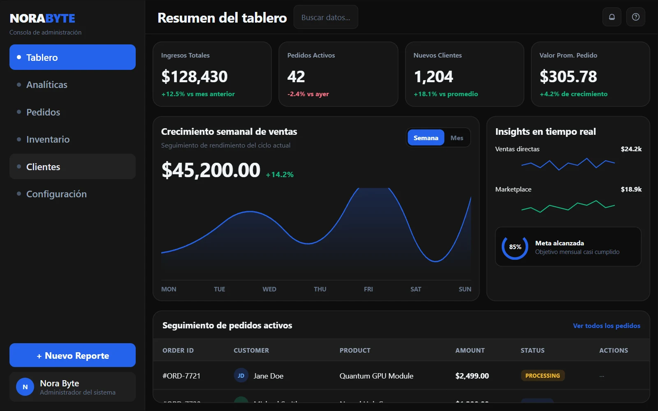
Task: Switch to the Analíticas section
Action: pos(46,85)
